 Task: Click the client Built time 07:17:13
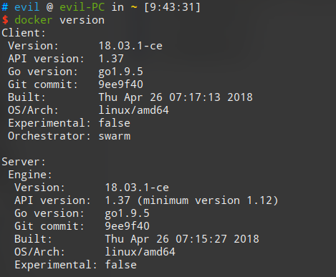(x=195, y=97)
